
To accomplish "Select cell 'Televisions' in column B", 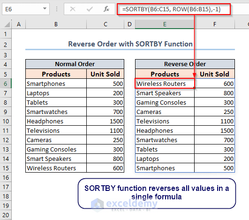I will coord(56,130).
